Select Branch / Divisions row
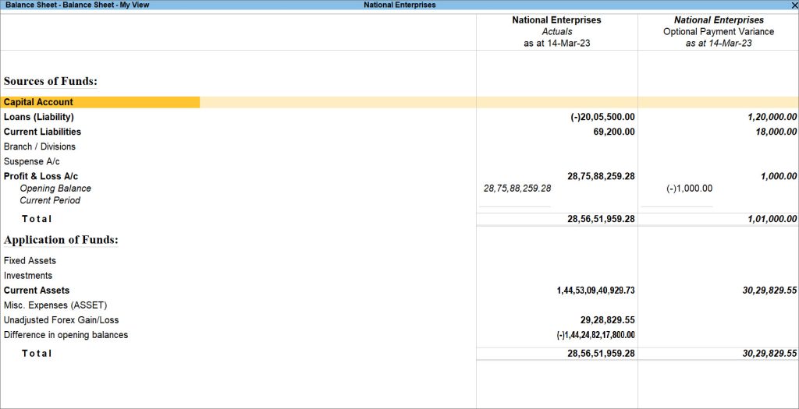Viewport: 799px width, 409px height. (x=39, y=146)
